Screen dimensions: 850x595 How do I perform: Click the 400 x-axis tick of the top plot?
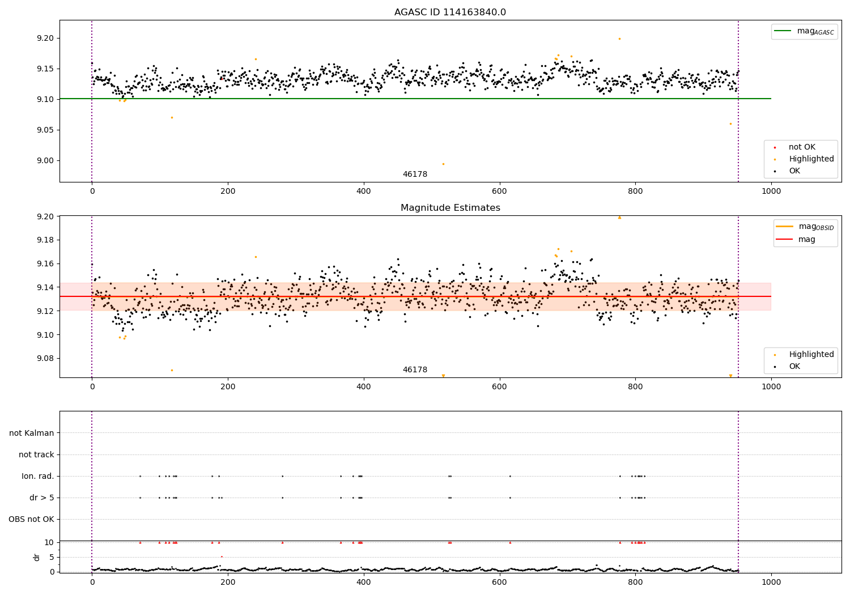click(364, 192)
